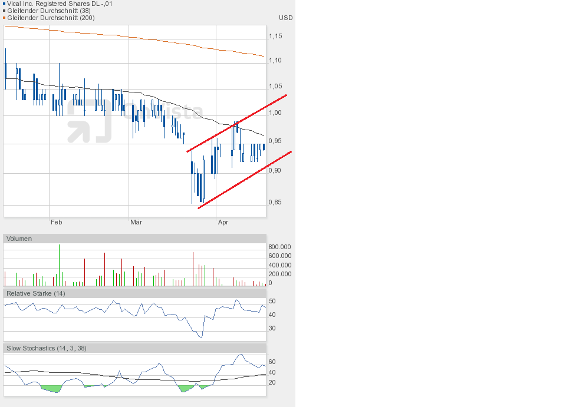Click the Feb month label on time axis
This screenshot has height=407, width=566.
pyautogui.click(x=57, y=222)
